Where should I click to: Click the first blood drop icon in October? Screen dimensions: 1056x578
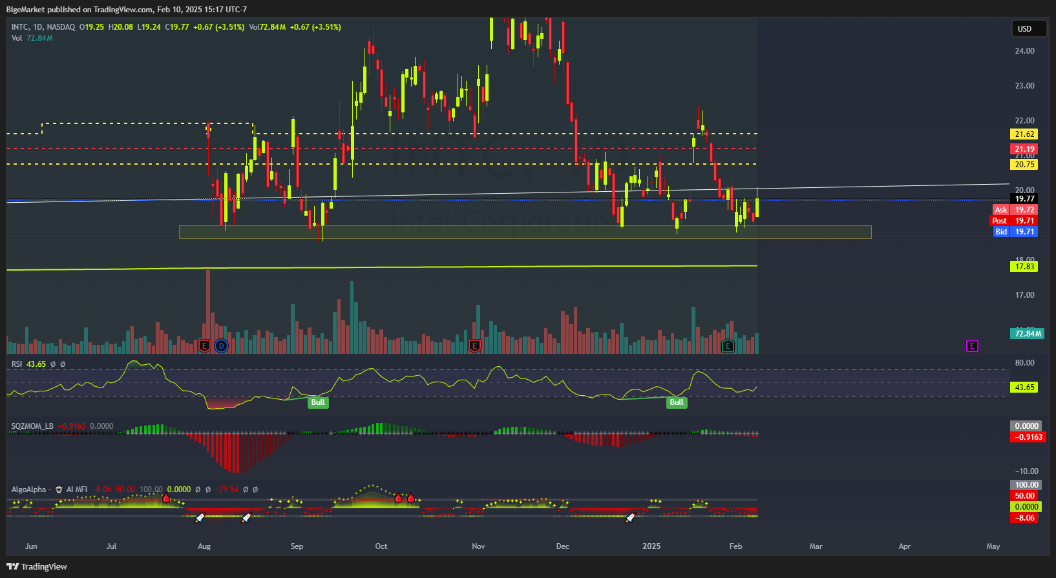point(399,499)
